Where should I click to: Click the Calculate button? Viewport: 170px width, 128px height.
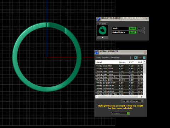[120, 113]
